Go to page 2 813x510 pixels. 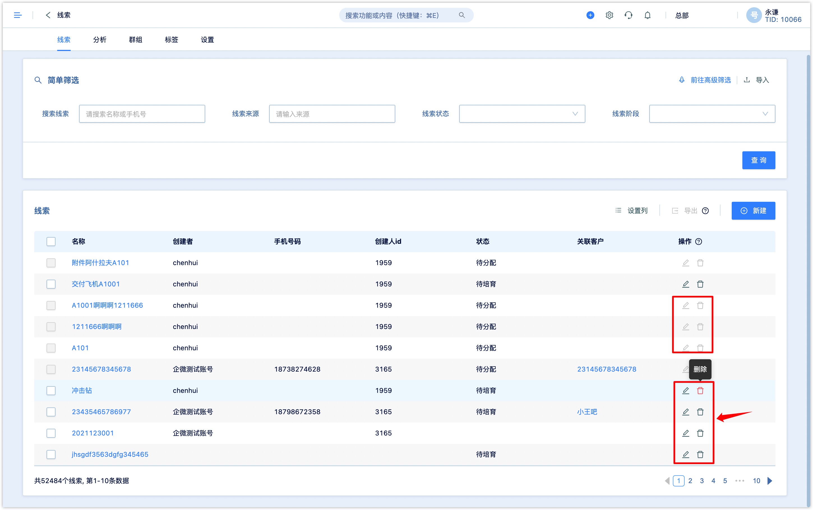click(690, 481)
